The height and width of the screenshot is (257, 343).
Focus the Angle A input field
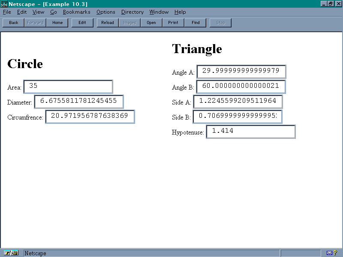[241, 72]
